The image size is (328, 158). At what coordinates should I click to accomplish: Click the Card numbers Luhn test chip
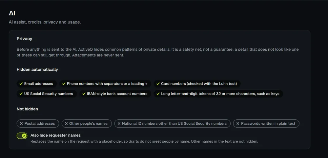pos(197,84)
